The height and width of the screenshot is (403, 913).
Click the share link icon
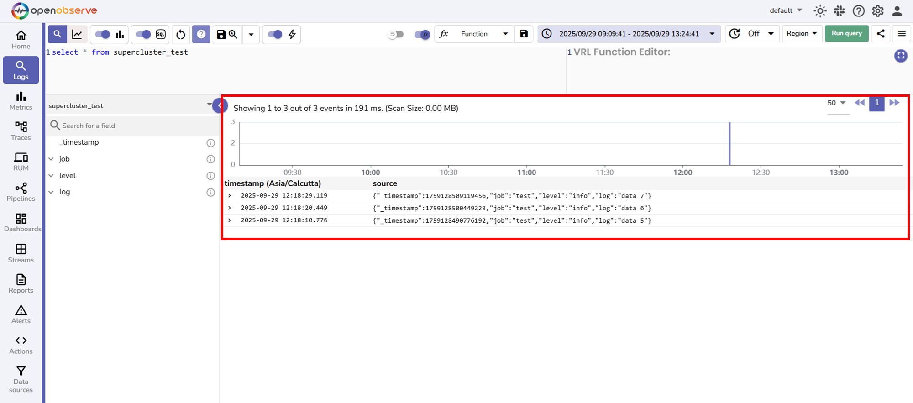pos(881,34)
